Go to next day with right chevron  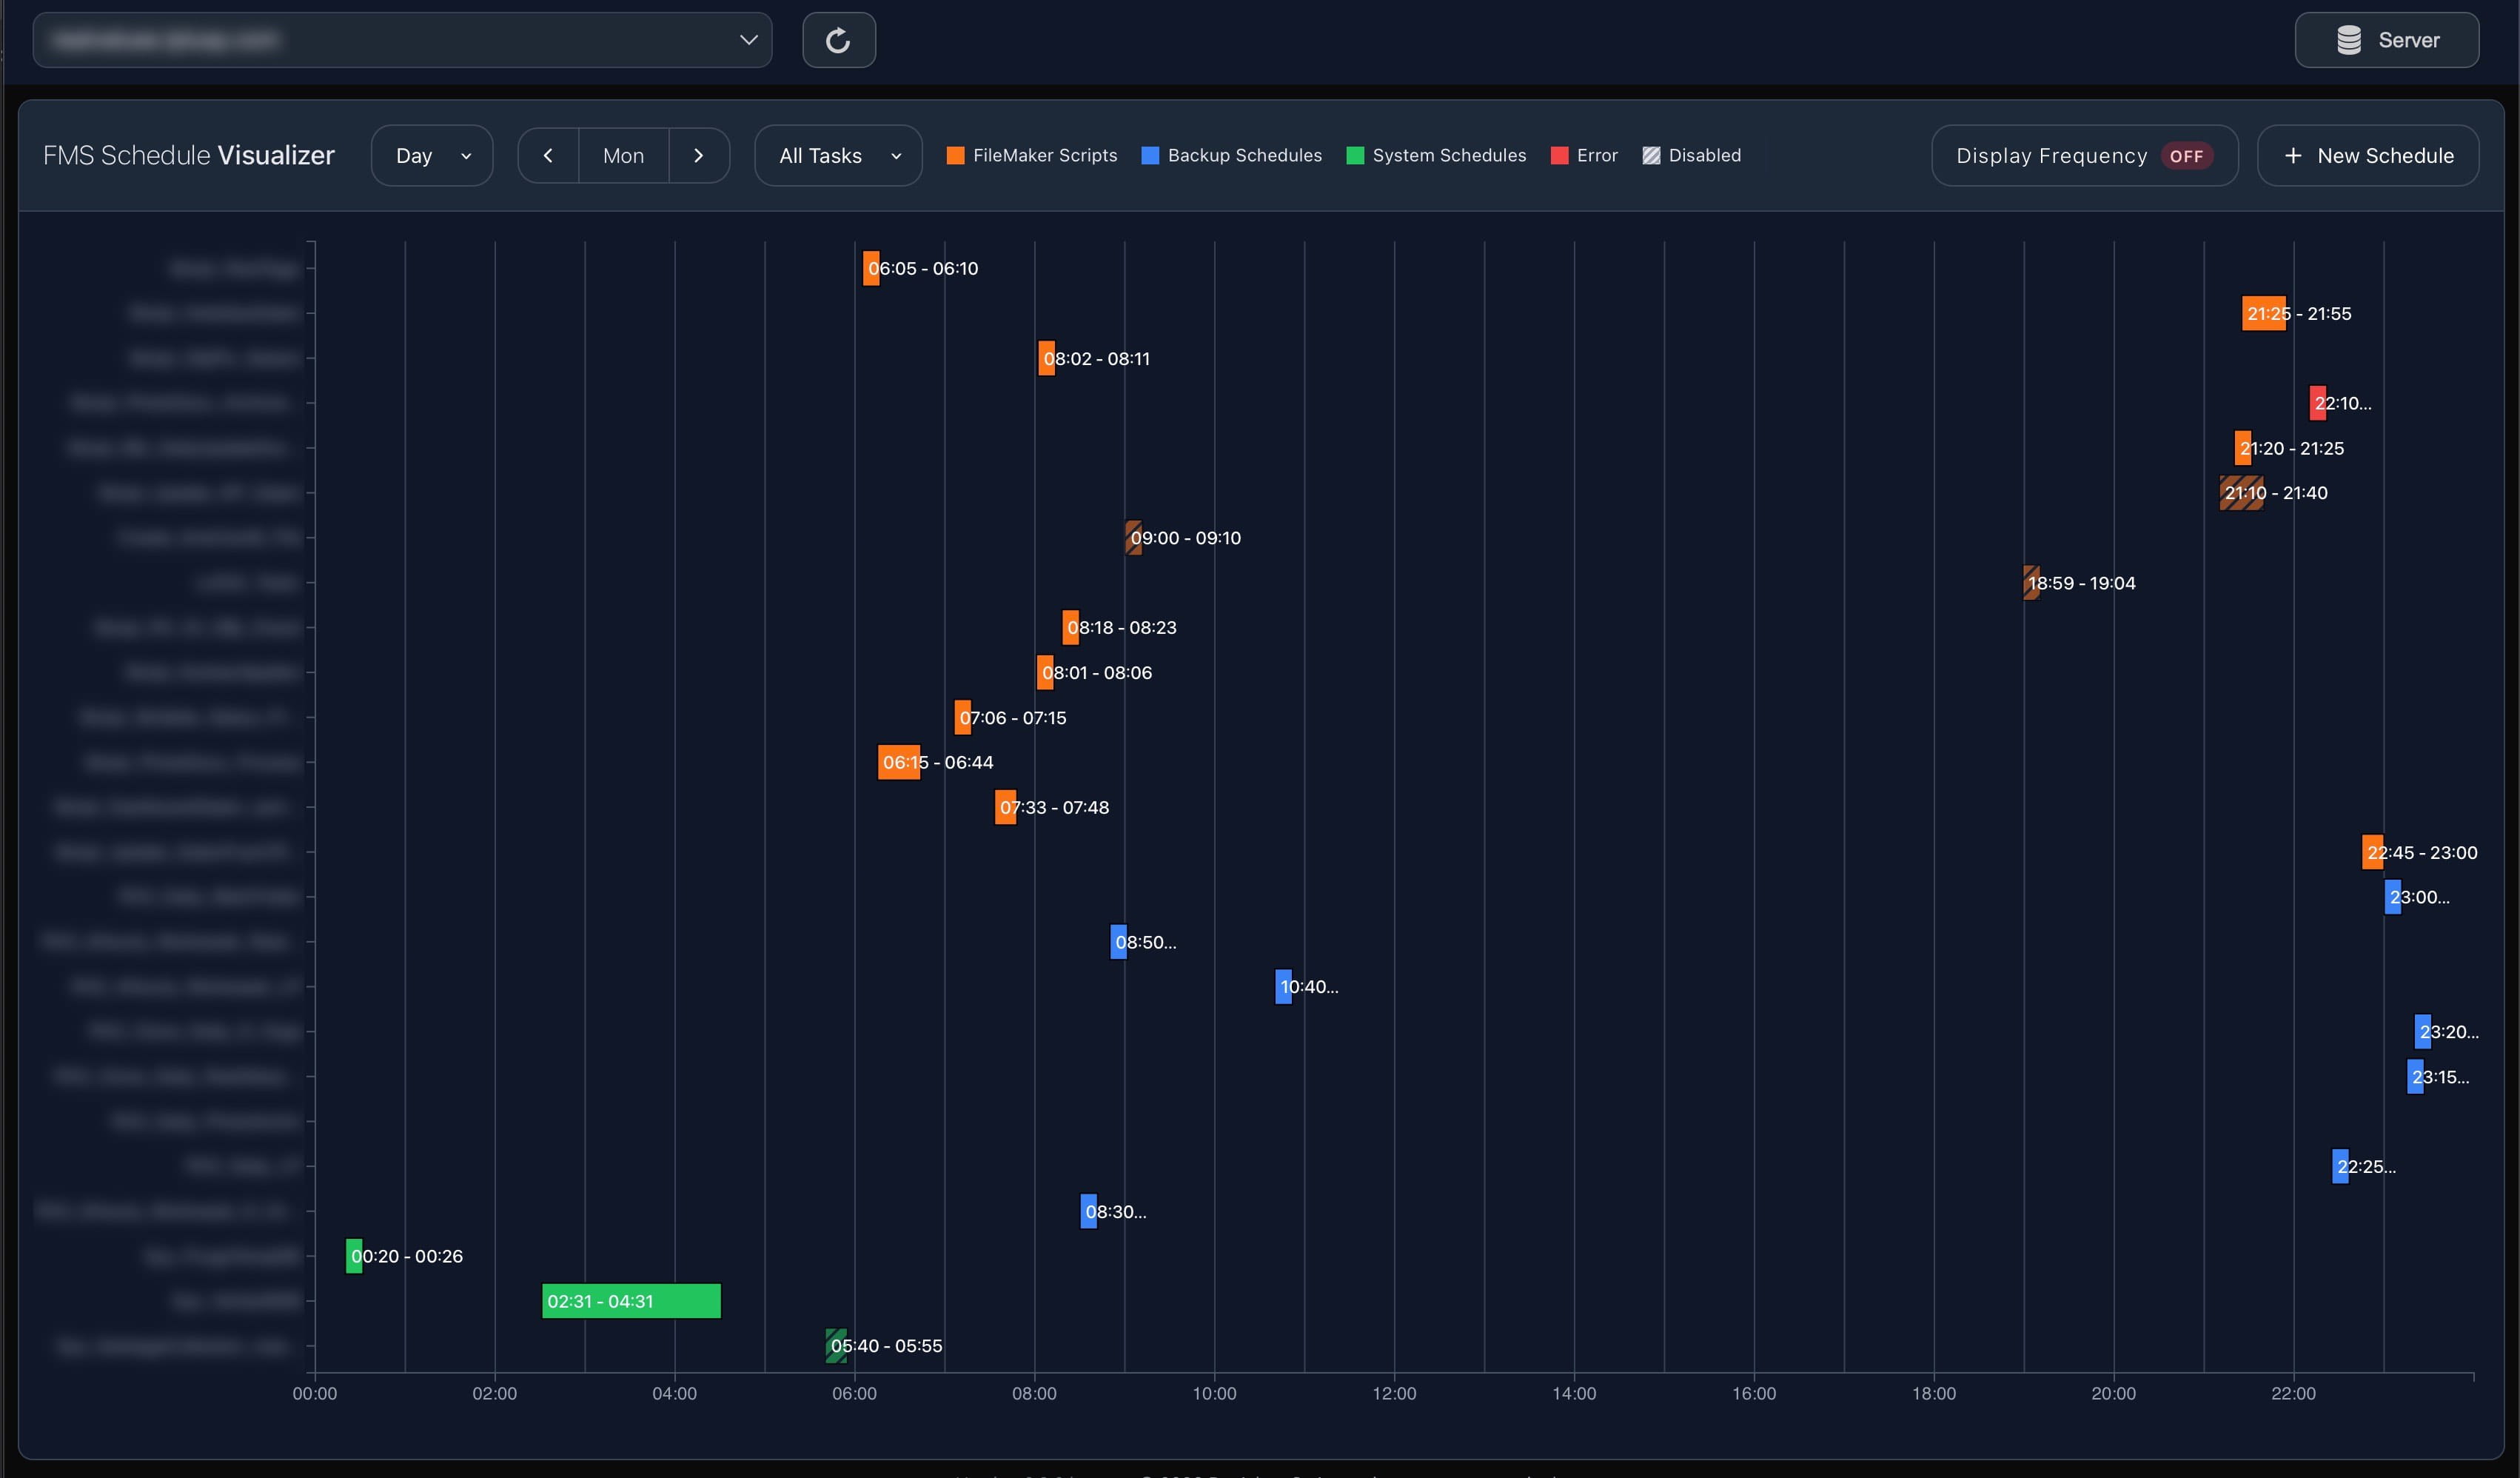point(699,155)
